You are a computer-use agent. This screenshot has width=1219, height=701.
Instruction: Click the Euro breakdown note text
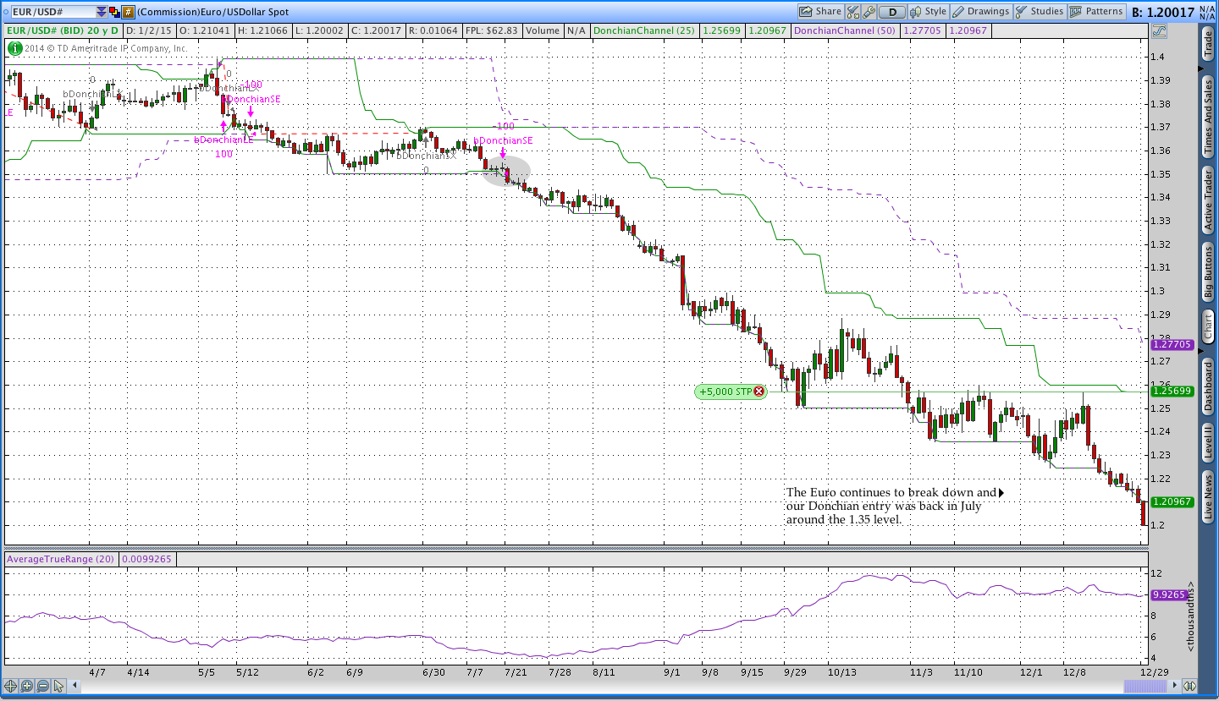pyautogui.click(x=891, y=506)
